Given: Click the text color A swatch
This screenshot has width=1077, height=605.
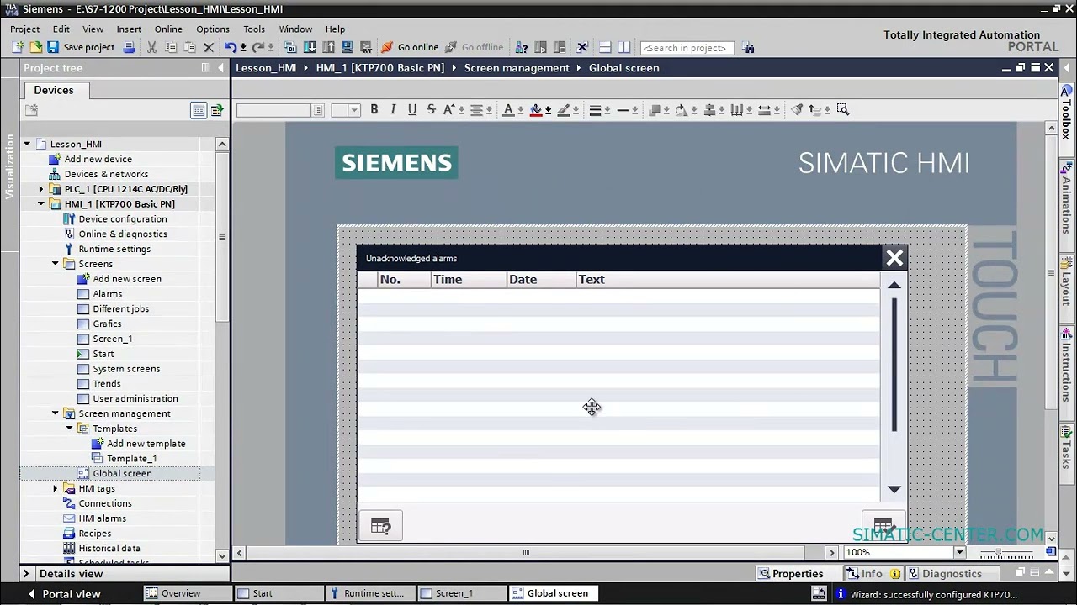Looking at the screenshot, I should [x=508, y=109].
